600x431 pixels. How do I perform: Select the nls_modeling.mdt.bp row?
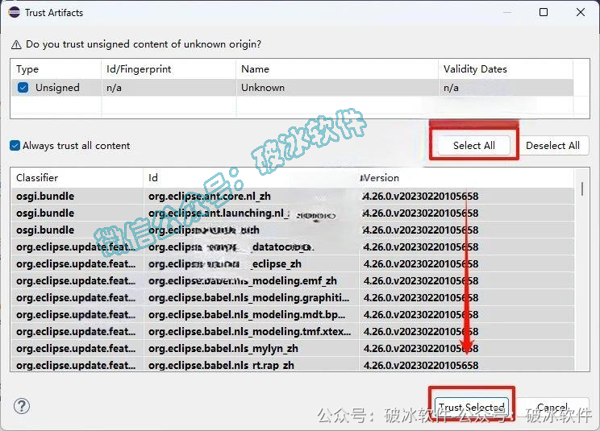tap(293, 314)
